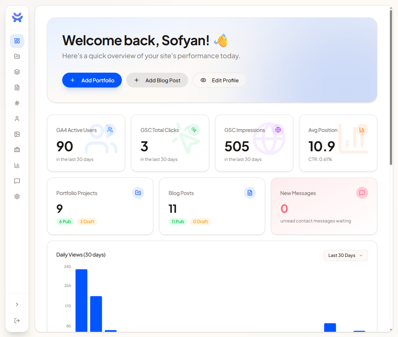Click the Avg Position value 10.9
This screenshot has width=398, height=337.
pyautogui.click(x=322, y=146)
